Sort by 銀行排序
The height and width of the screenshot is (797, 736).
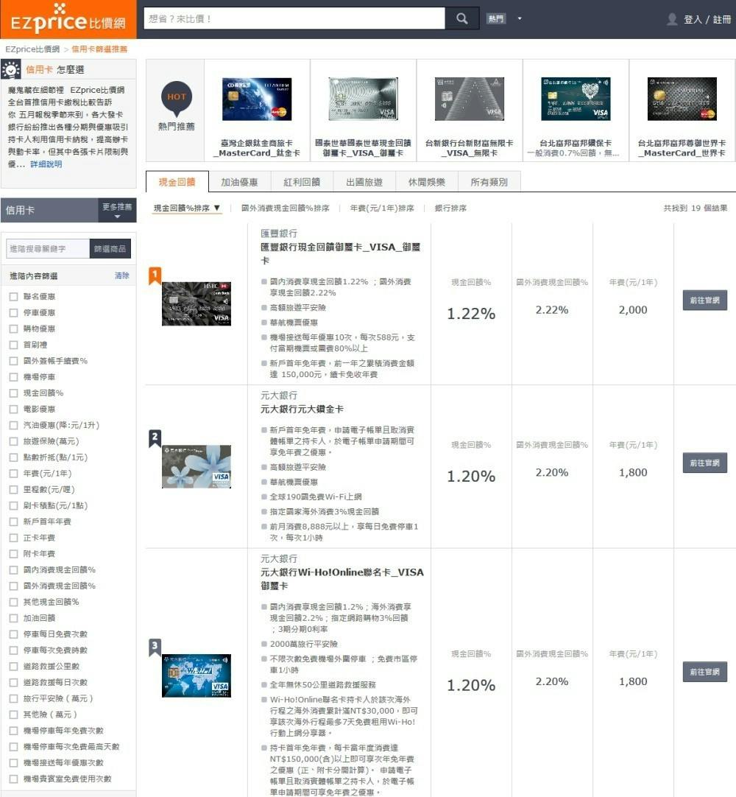click(450, 208)
